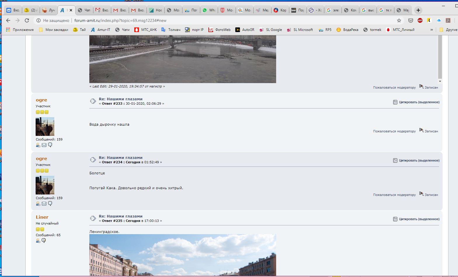The width and height of the screenshot is (458, 277).
Task: Switch to the '(2)' notifications tab
Action: [30, 10]
